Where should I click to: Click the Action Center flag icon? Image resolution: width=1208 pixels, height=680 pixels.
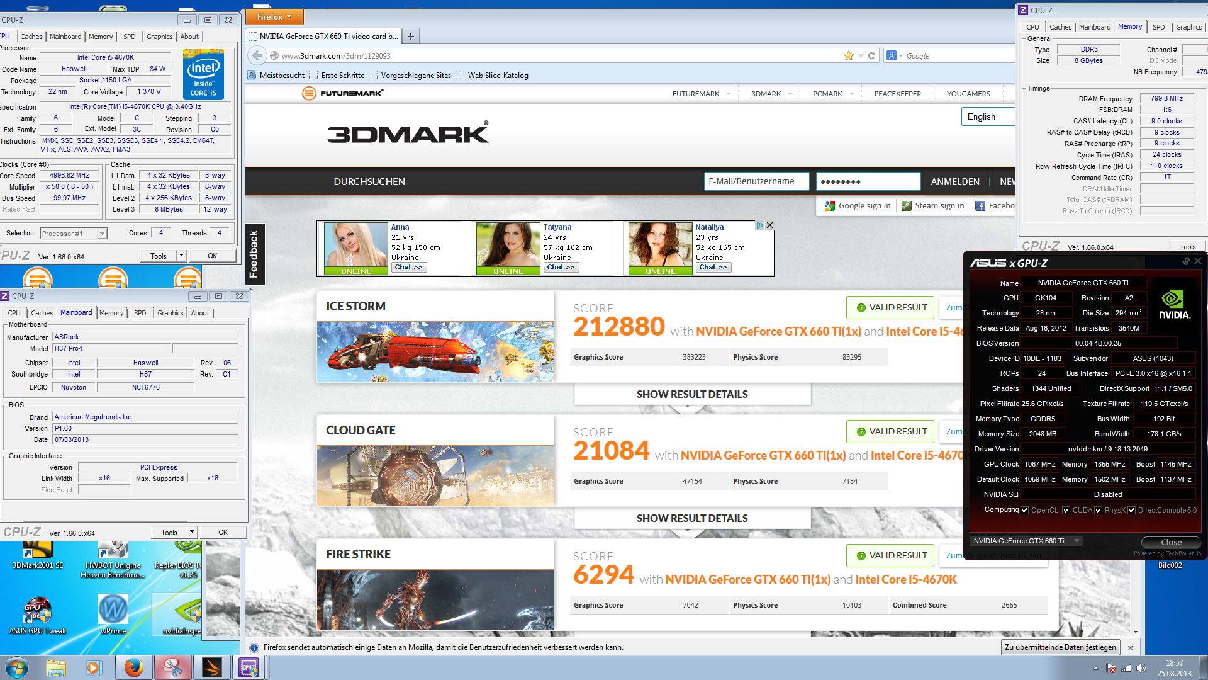(x=1111, y=668)
